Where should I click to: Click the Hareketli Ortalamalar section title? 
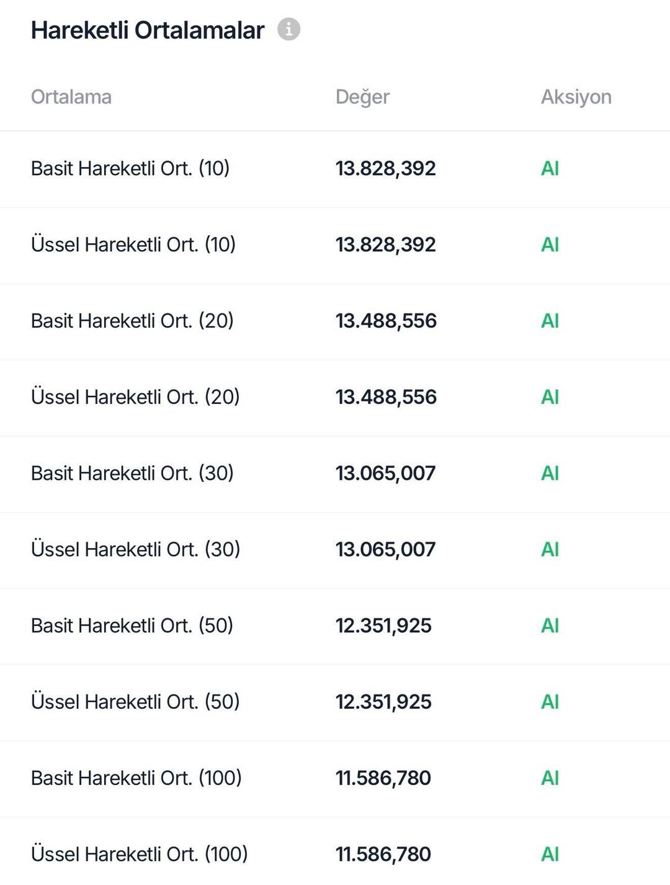click(x=148, y=30)
